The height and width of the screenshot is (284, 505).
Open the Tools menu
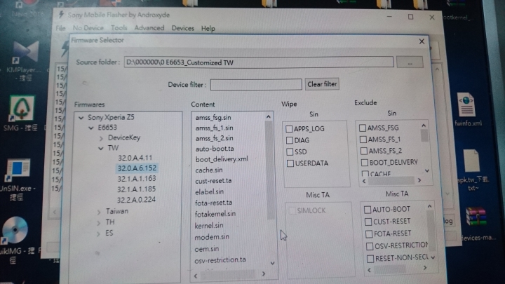pos(119,28)
